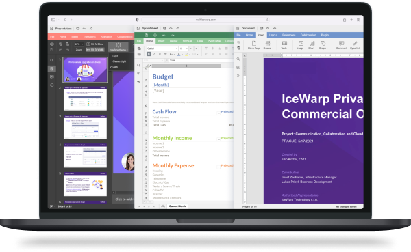Image resolution: width=411 pixels, height=252 pixels.
Task: Click redo arrow in Spreadsheet green bar
Action: click(x=173, y=35)
